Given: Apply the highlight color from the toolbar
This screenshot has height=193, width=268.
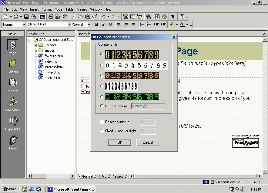Looking at the screenshot, I should tap(172, 25).
